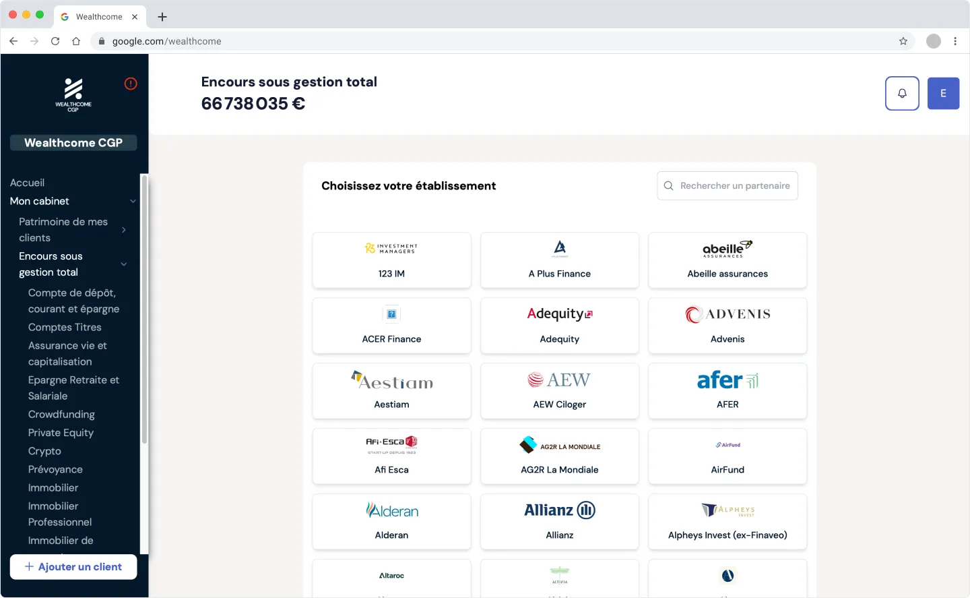
Task: Choose Alderan label
Action: pyautogui.click(x=391, y=535)
